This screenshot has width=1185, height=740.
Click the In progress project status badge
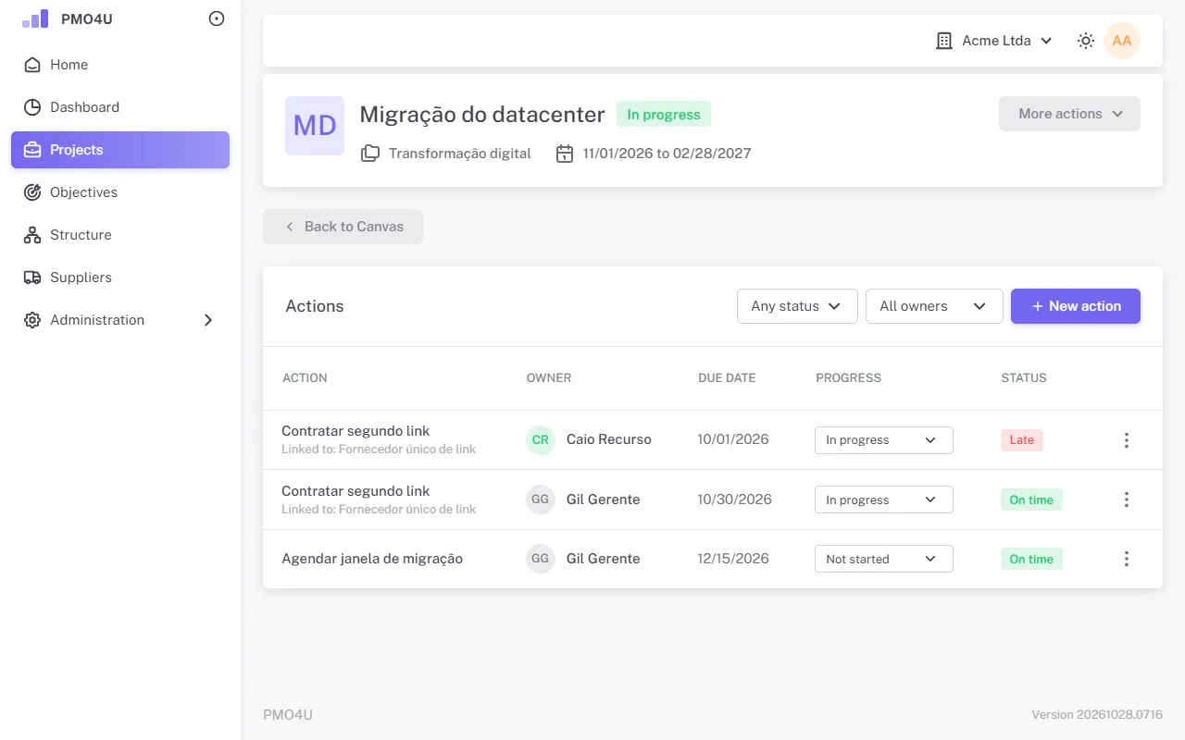(664, 115)
